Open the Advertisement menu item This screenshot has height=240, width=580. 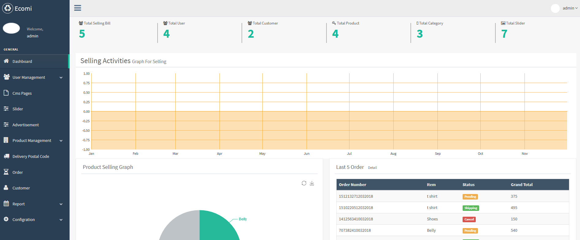coord(35,125)
